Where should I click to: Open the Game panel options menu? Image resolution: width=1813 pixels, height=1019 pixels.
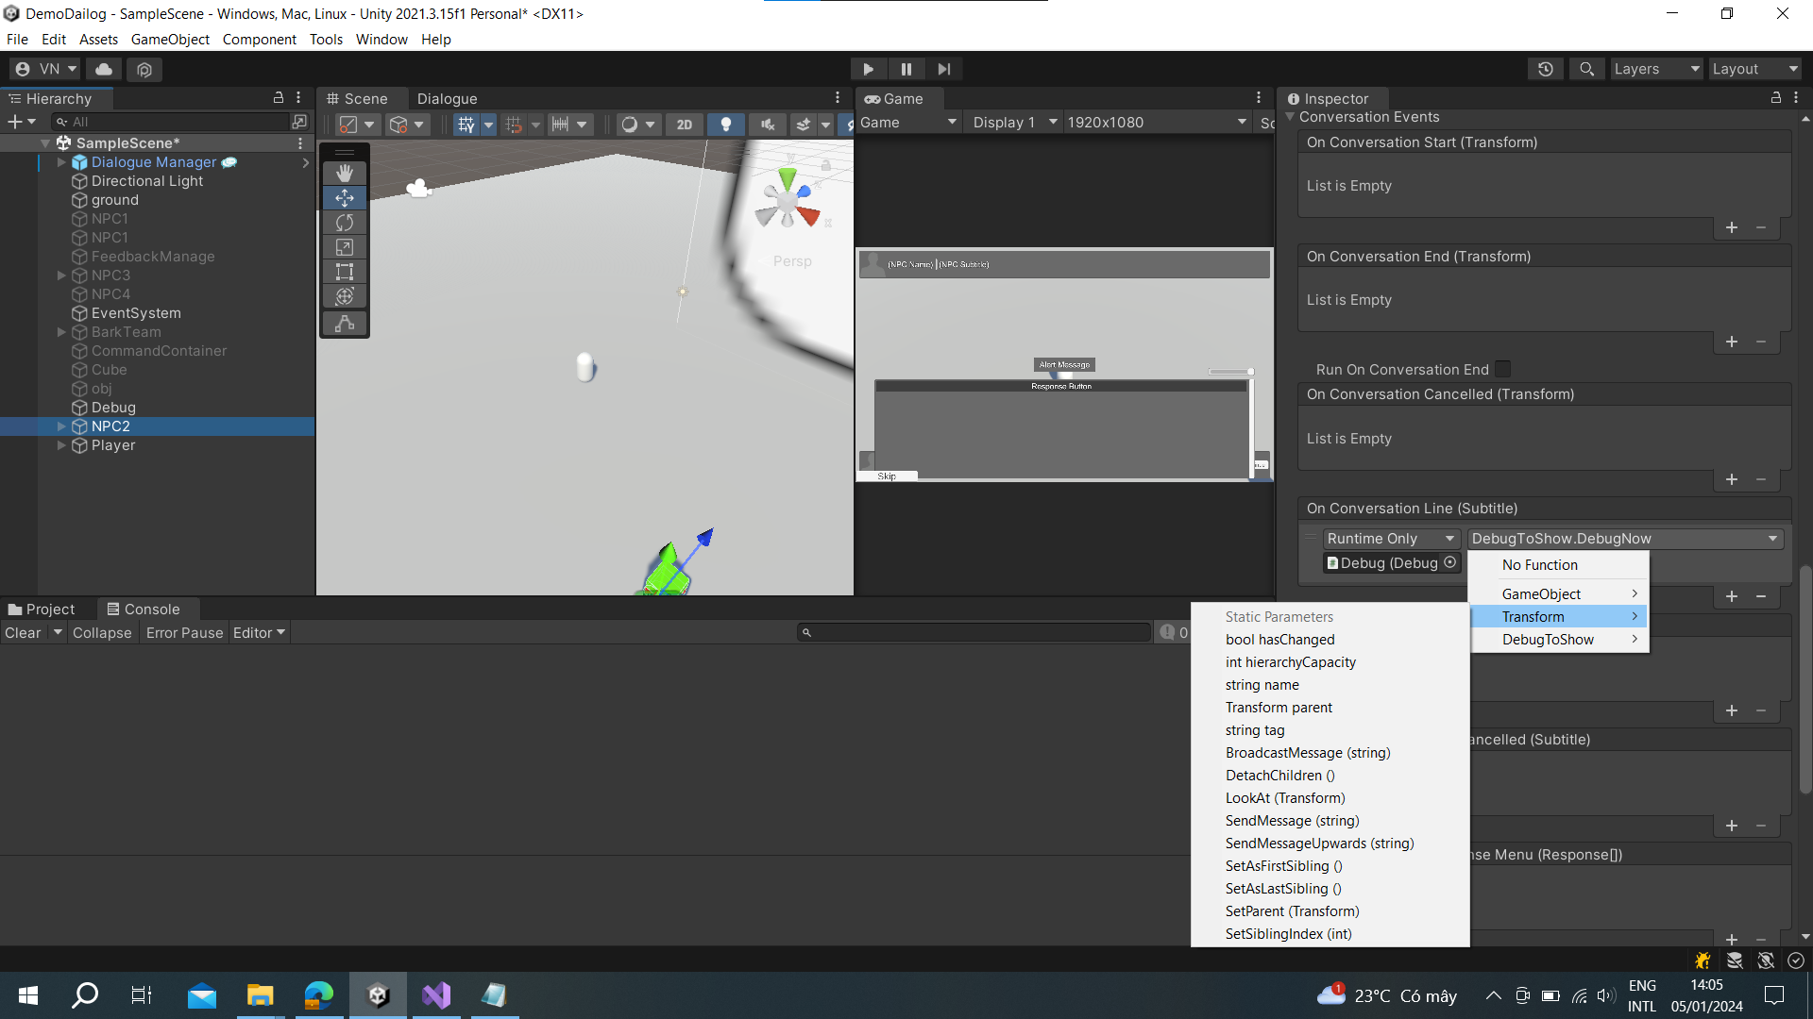pos(1259,98)
